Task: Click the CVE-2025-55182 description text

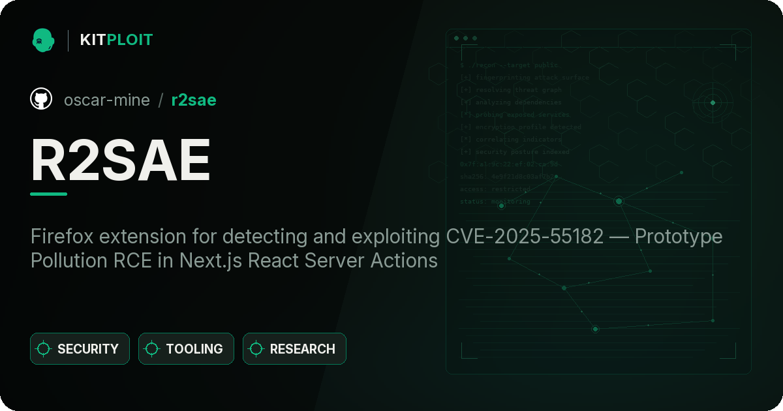Action: pos(376,248)
